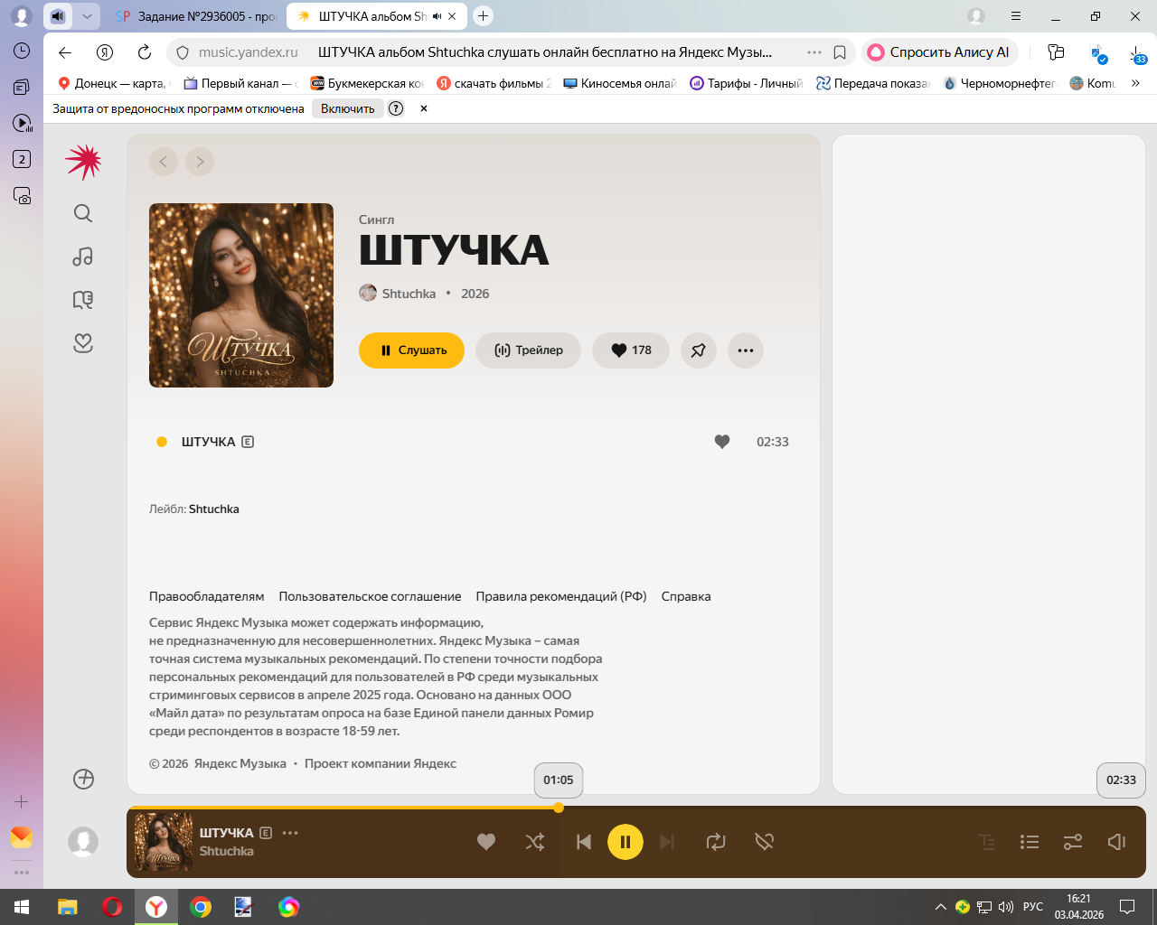The width and height of the screenshot is (1157, 925).
Task: Like current track in player bar
Action: pos(486,842)
